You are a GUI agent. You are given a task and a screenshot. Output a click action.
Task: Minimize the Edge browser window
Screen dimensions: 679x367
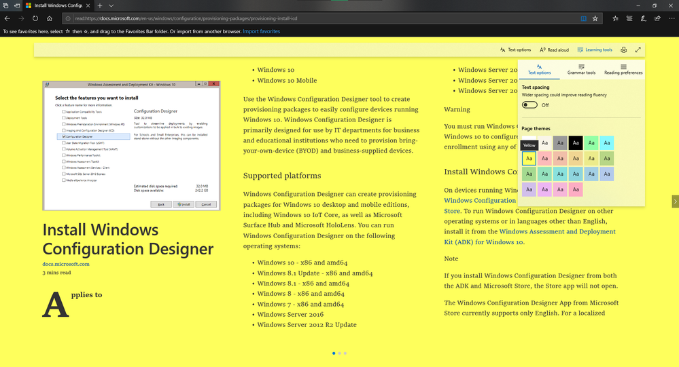pos(638,5)
